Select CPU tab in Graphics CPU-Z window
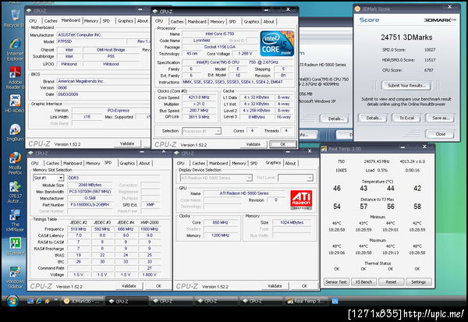Screen dimensions: 468x322 [x=181, y=163]
